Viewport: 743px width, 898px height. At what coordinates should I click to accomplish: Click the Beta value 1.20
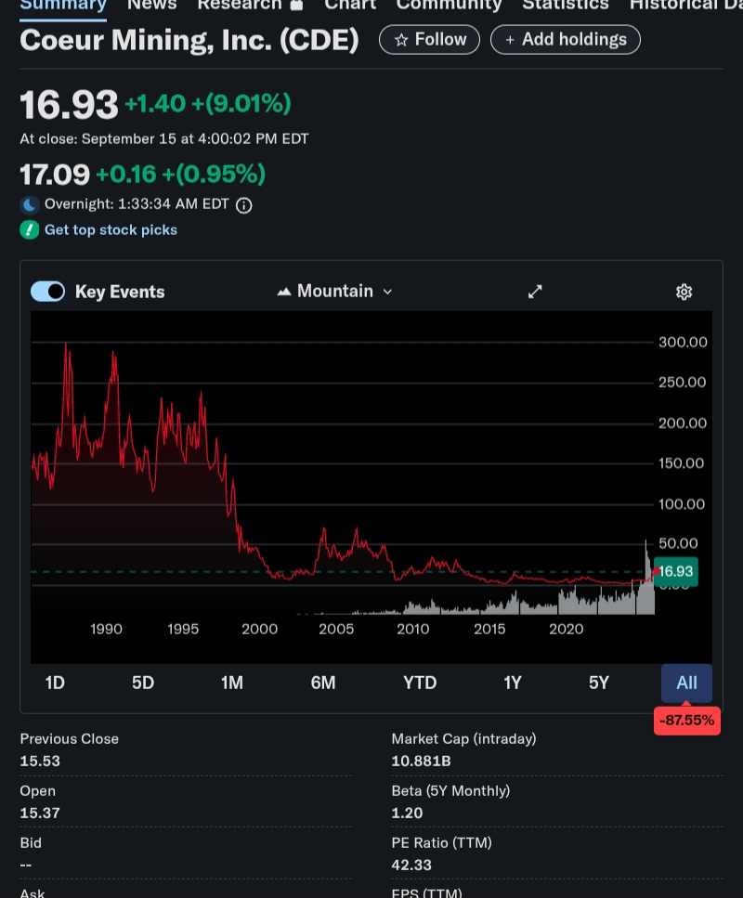coord(407,813)
